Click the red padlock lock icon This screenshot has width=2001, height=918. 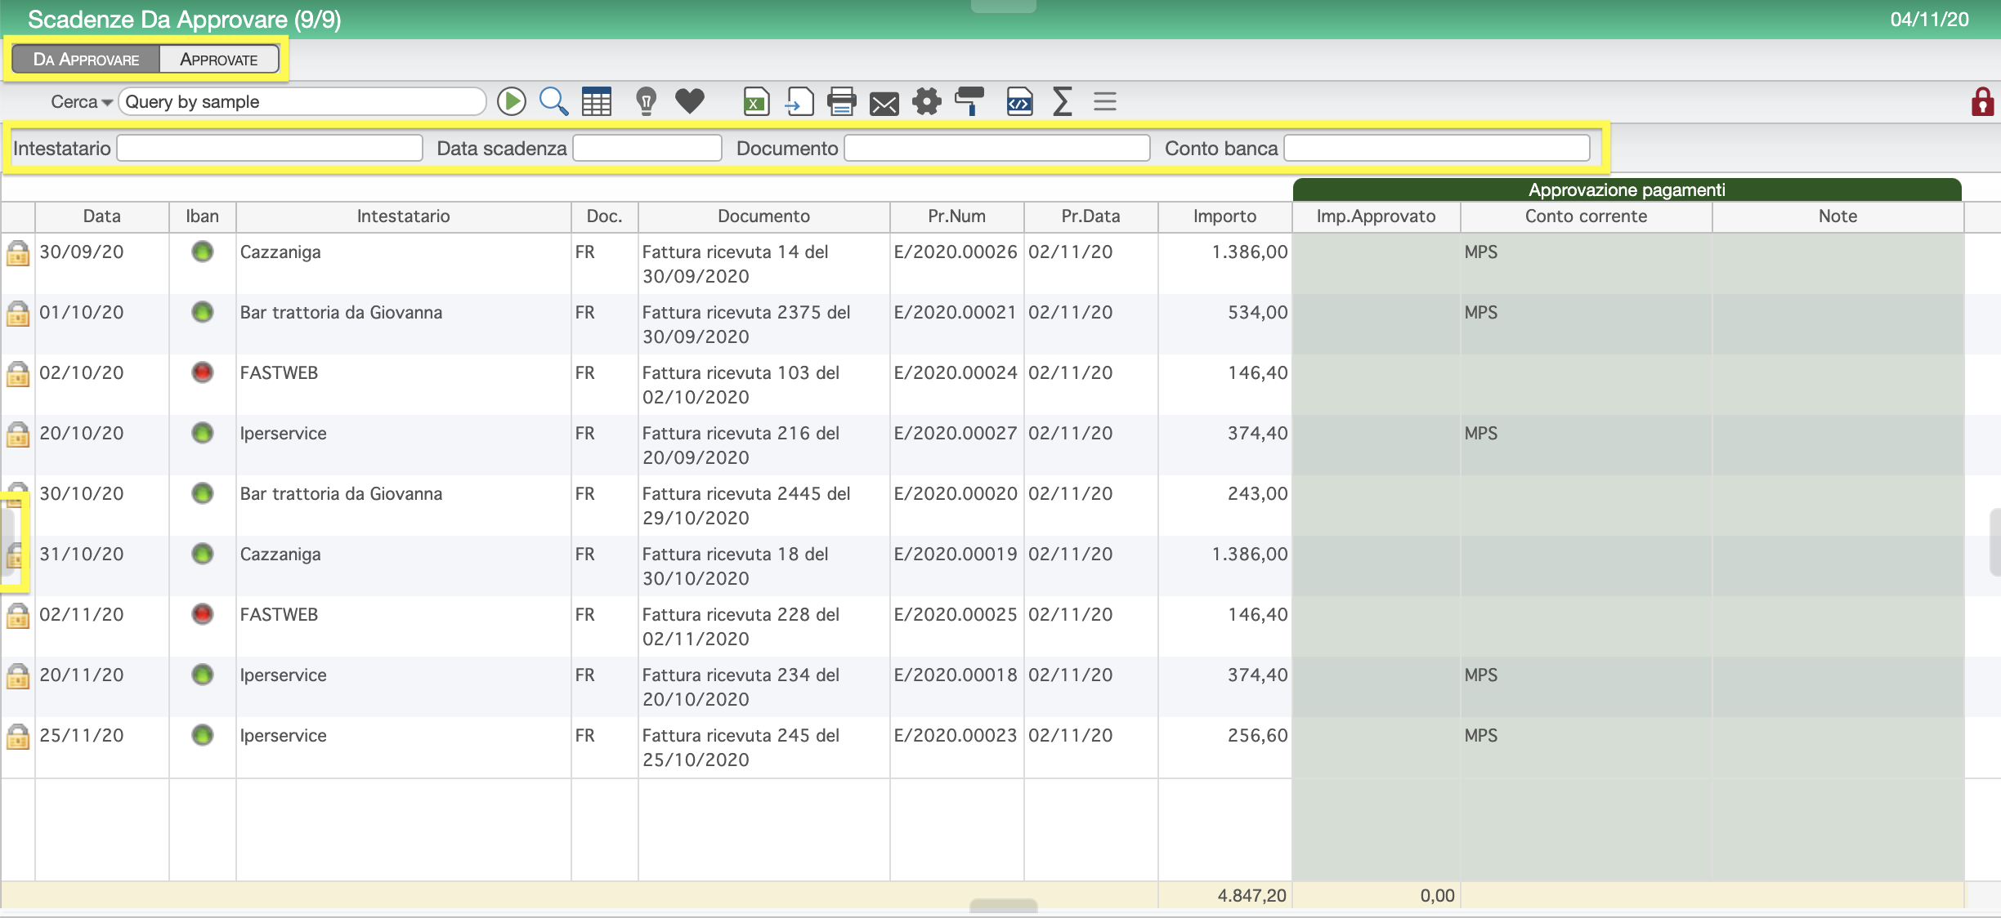[x=1983, y=102]
